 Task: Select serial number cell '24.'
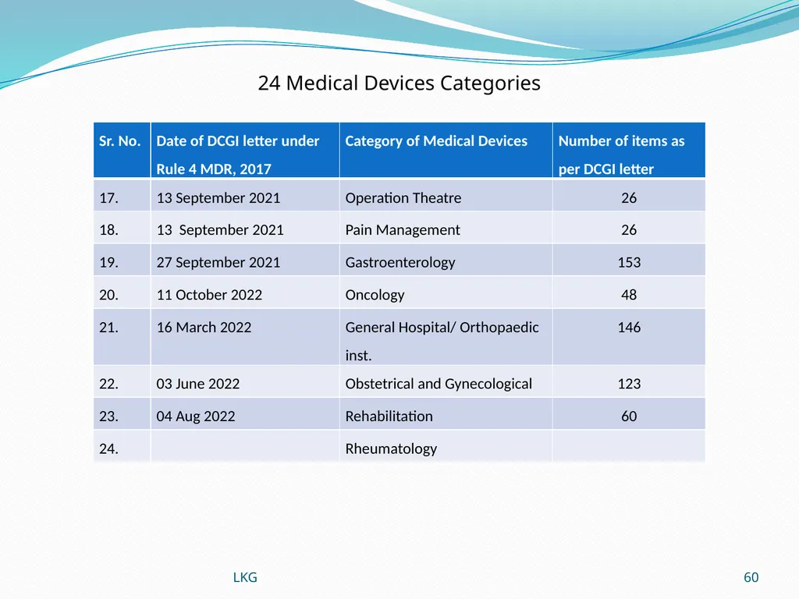pos(122,447)
